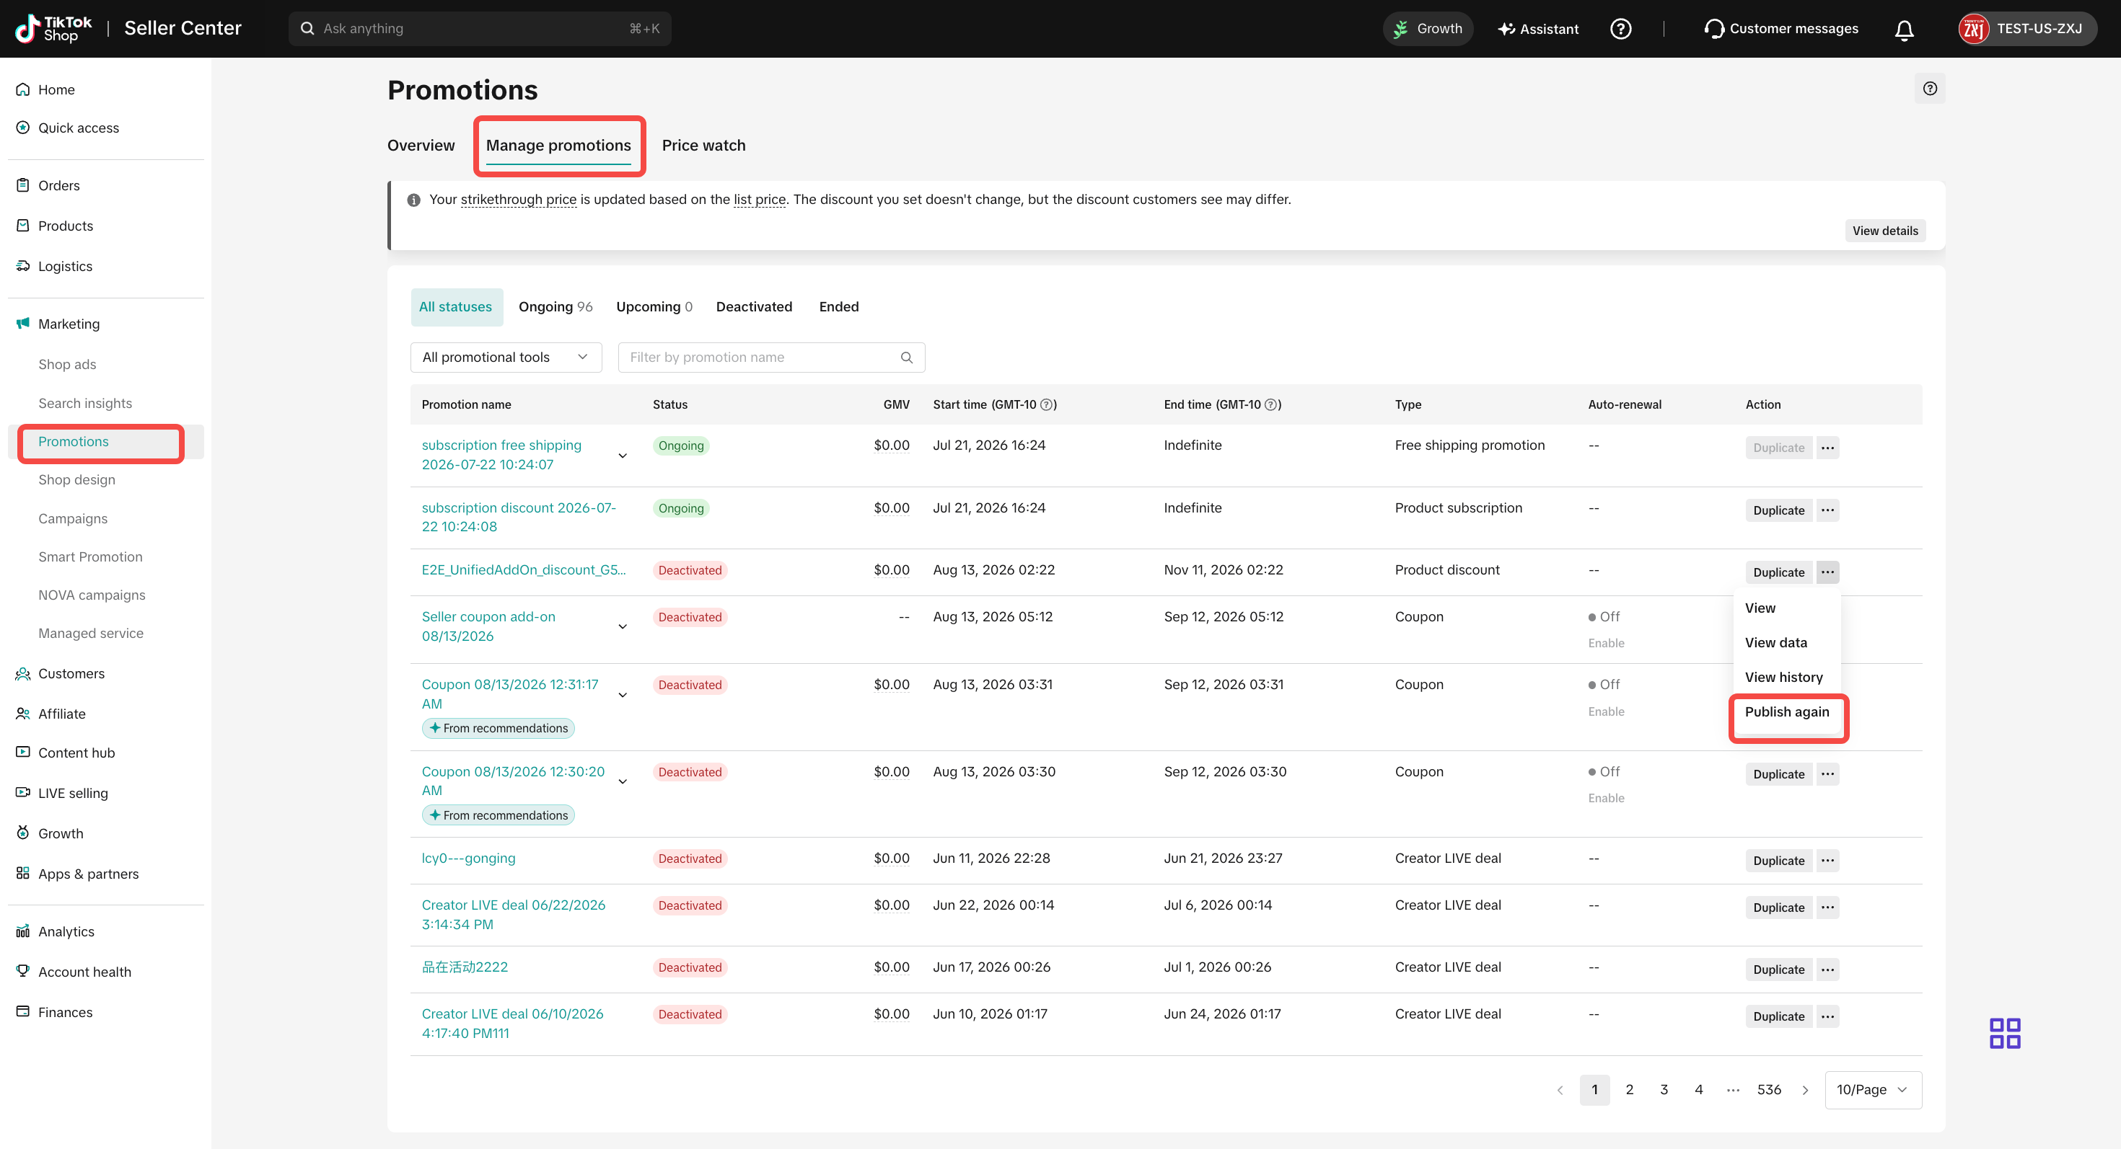This screenshot has height=1149, width=2121.
Task: Open All promotional tools dropdown
Action: click(x=506, y=358)
